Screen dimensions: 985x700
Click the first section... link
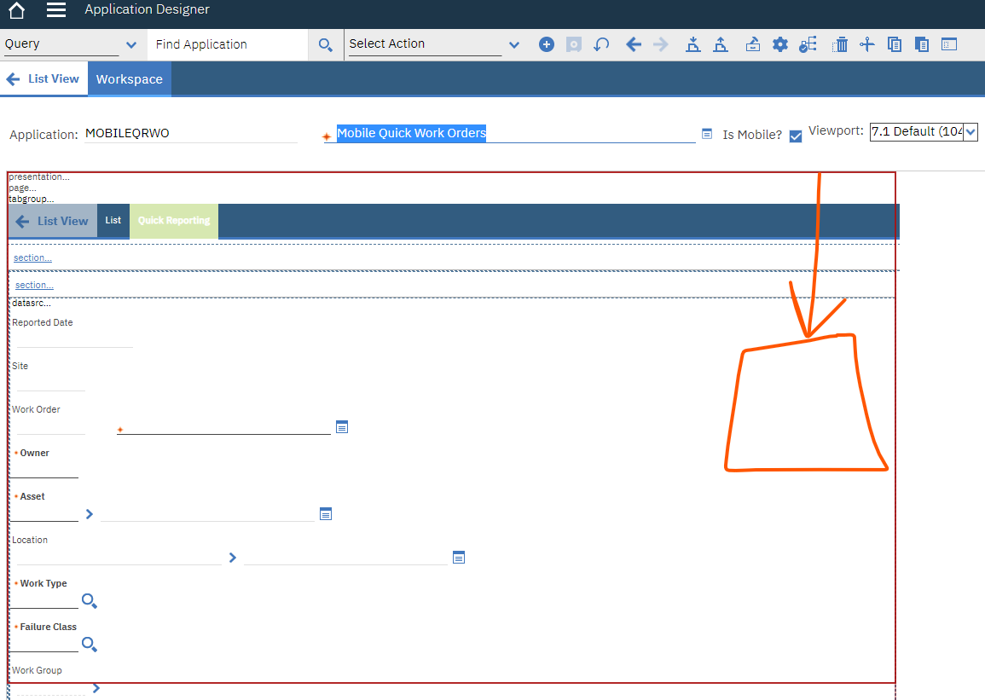coord(32,258)
